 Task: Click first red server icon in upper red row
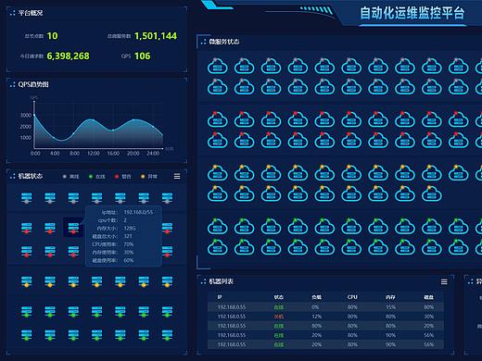(x=26, y=228)
